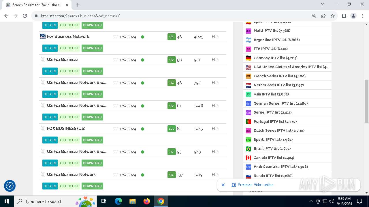369x207 pixels.
Task: Open a new browser tab
Action: (78, 5)
